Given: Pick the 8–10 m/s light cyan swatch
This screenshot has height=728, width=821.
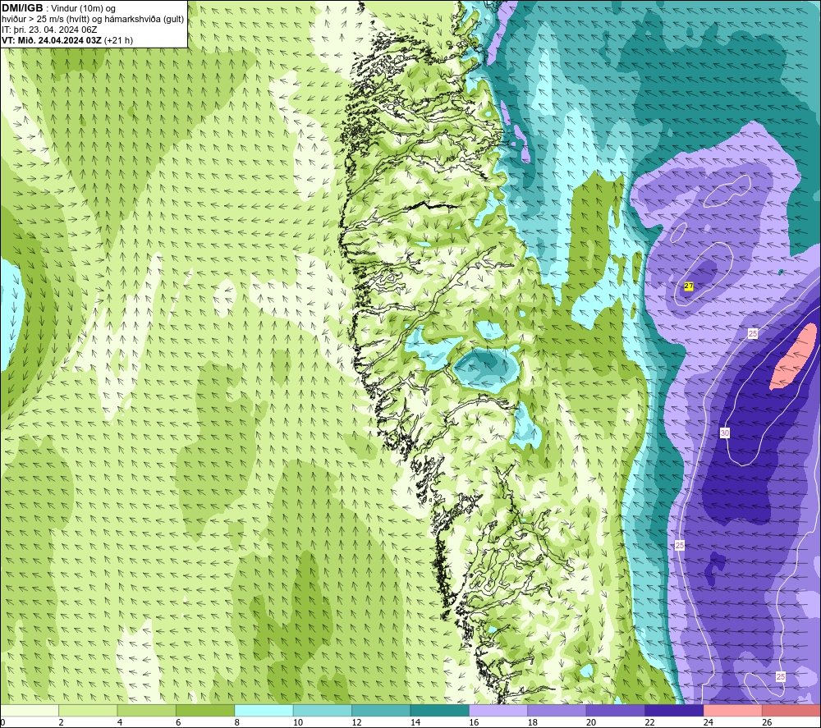Looking at the screenshot, I should coord(264,710).
